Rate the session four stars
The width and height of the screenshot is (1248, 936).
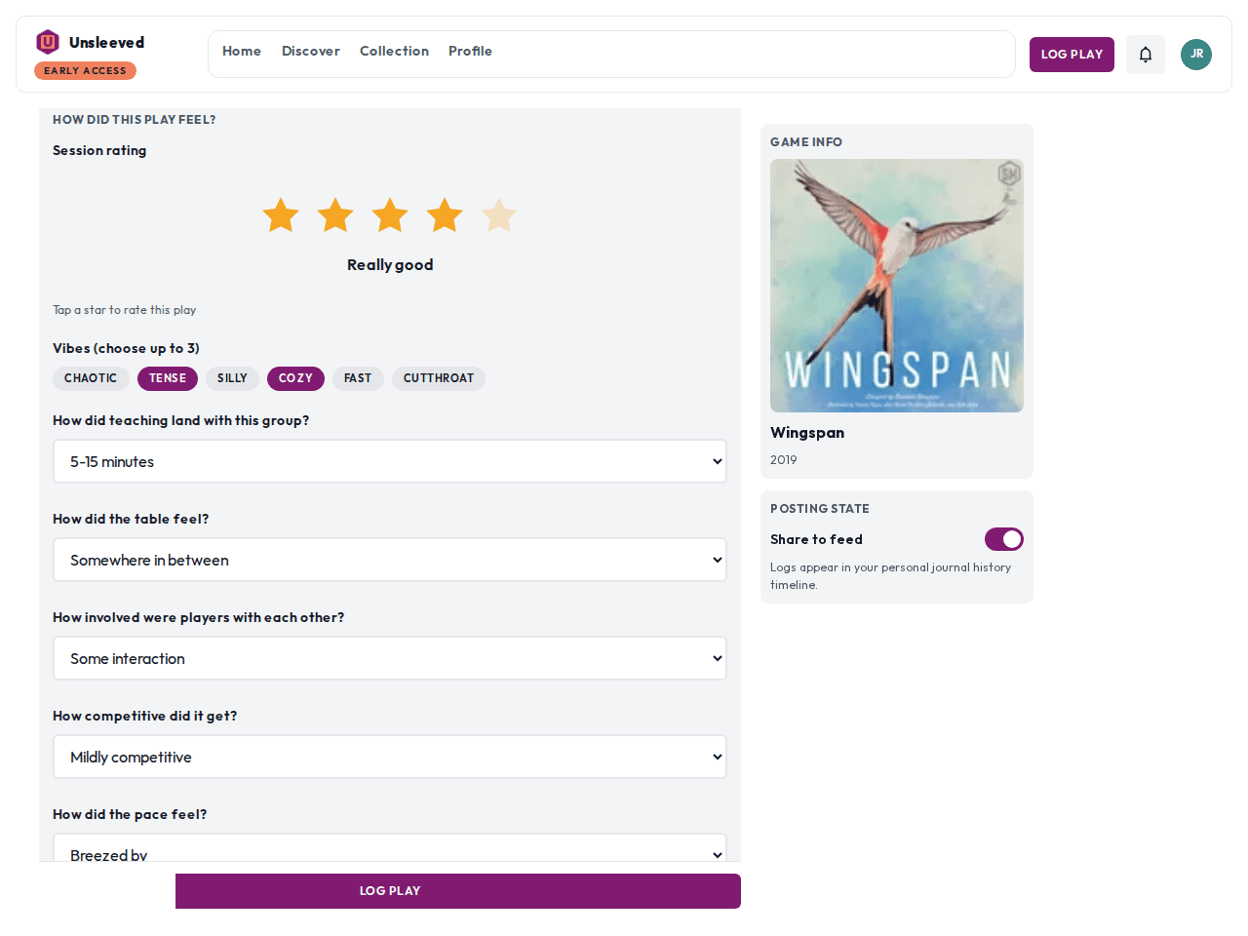445,215
